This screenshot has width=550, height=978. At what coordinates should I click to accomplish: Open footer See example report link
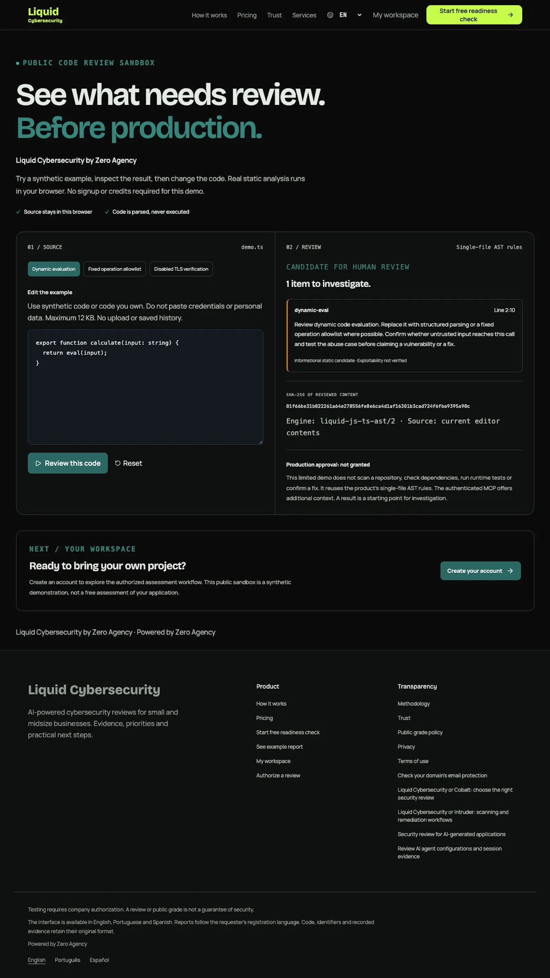279,747
